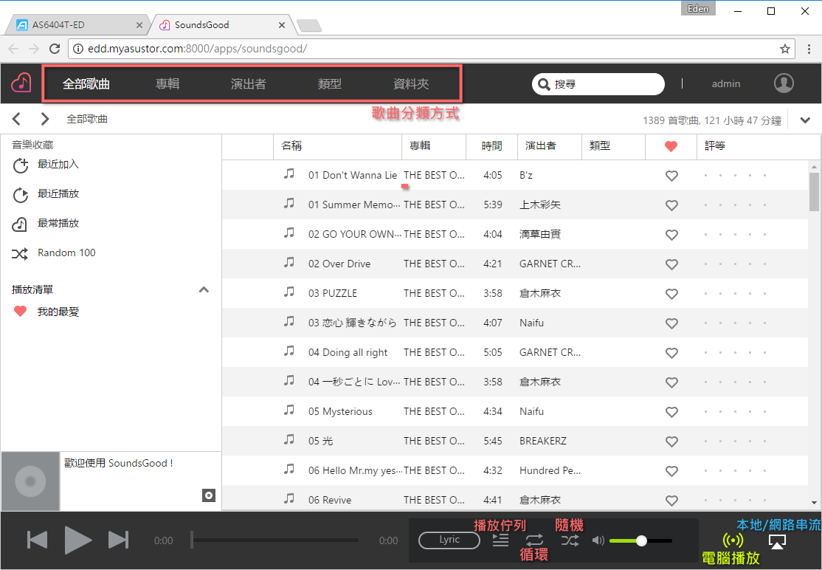Sort by the 時間 duration column header

491,146
